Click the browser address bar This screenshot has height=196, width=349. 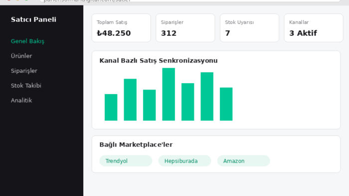point(190,1)
